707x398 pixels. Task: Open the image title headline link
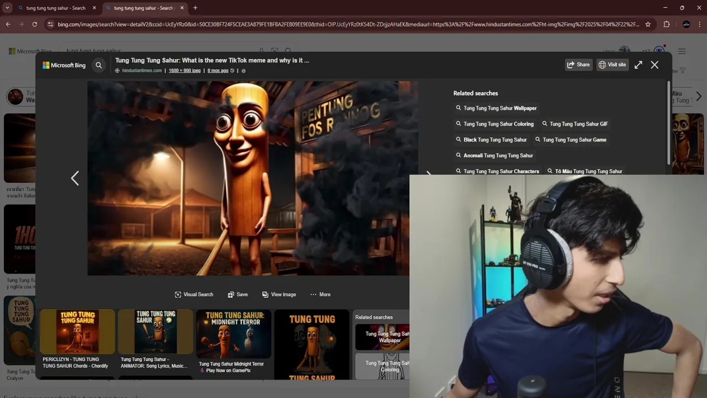(x=212, y=60)
